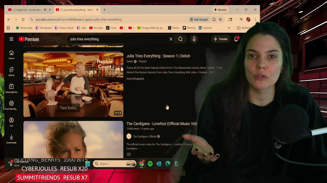327x183 pixels.
Task: Open Chrome three-dot menu
Action: pyautogui.click(x=255, y=20)
